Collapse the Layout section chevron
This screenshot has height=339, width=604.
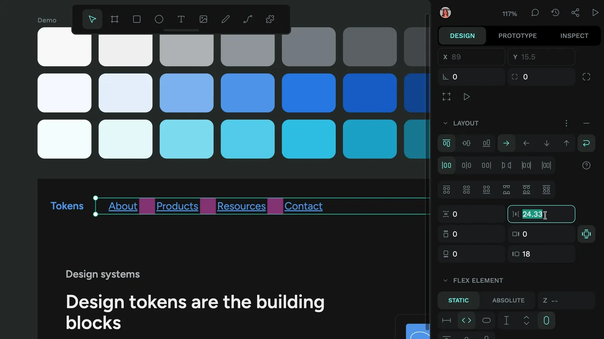pyautogui.click(x=445, y=123)
